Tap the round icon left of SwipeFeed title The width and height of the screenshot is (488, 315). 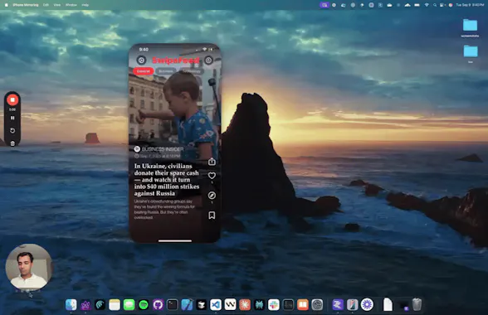pos(141,60)
